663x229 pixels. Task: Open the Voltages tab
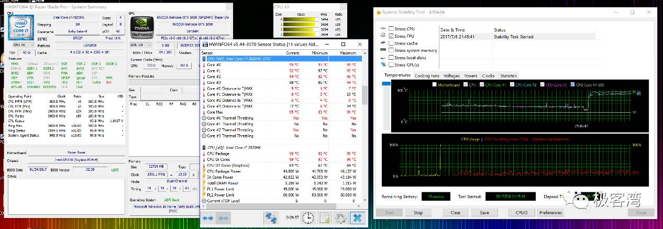click(451, 76)
